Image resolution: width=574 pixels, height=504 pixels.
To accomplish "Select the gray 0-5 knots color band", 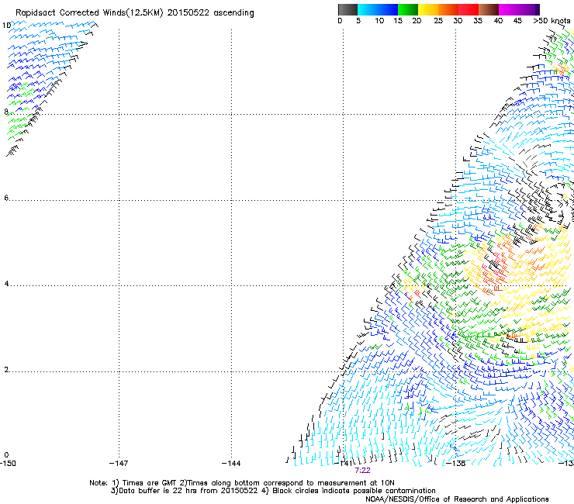I will (x=348, y=9).
